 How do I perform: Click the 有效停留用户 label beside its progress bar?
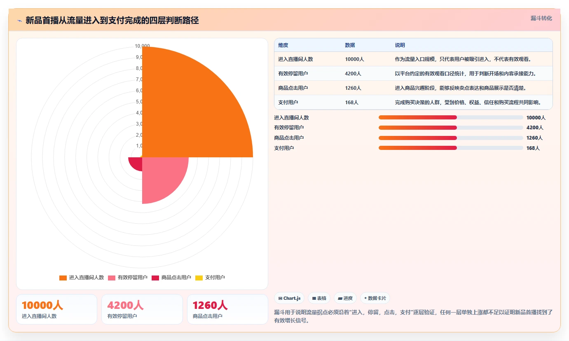pos(289,128)
